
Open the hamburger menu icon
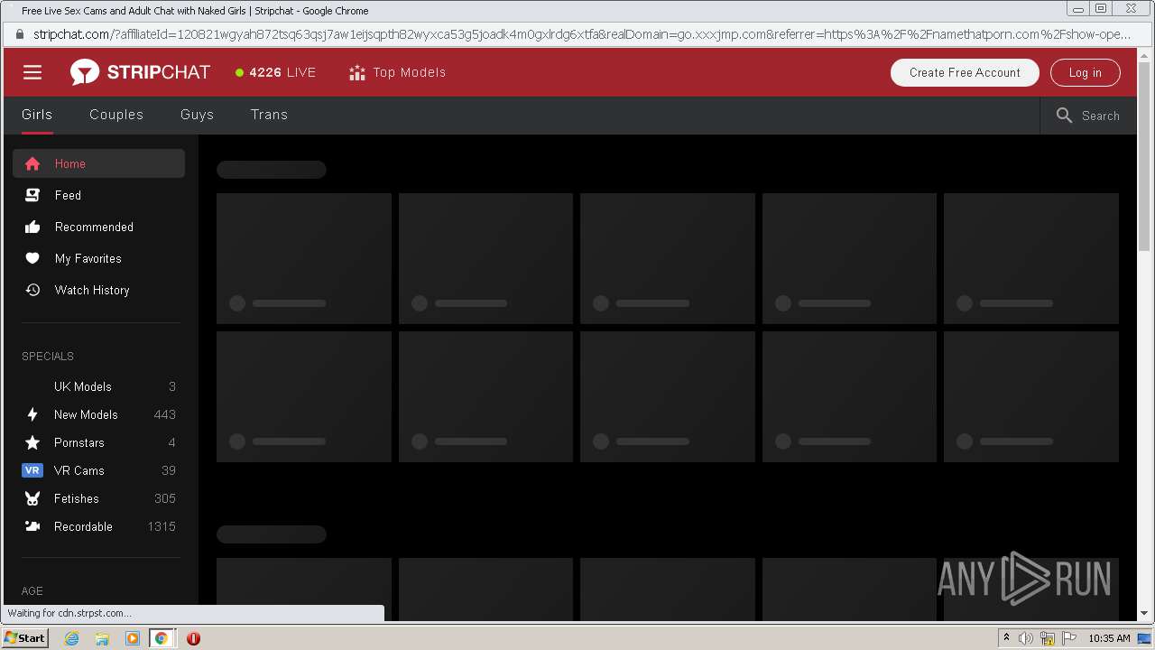[32, 72]
